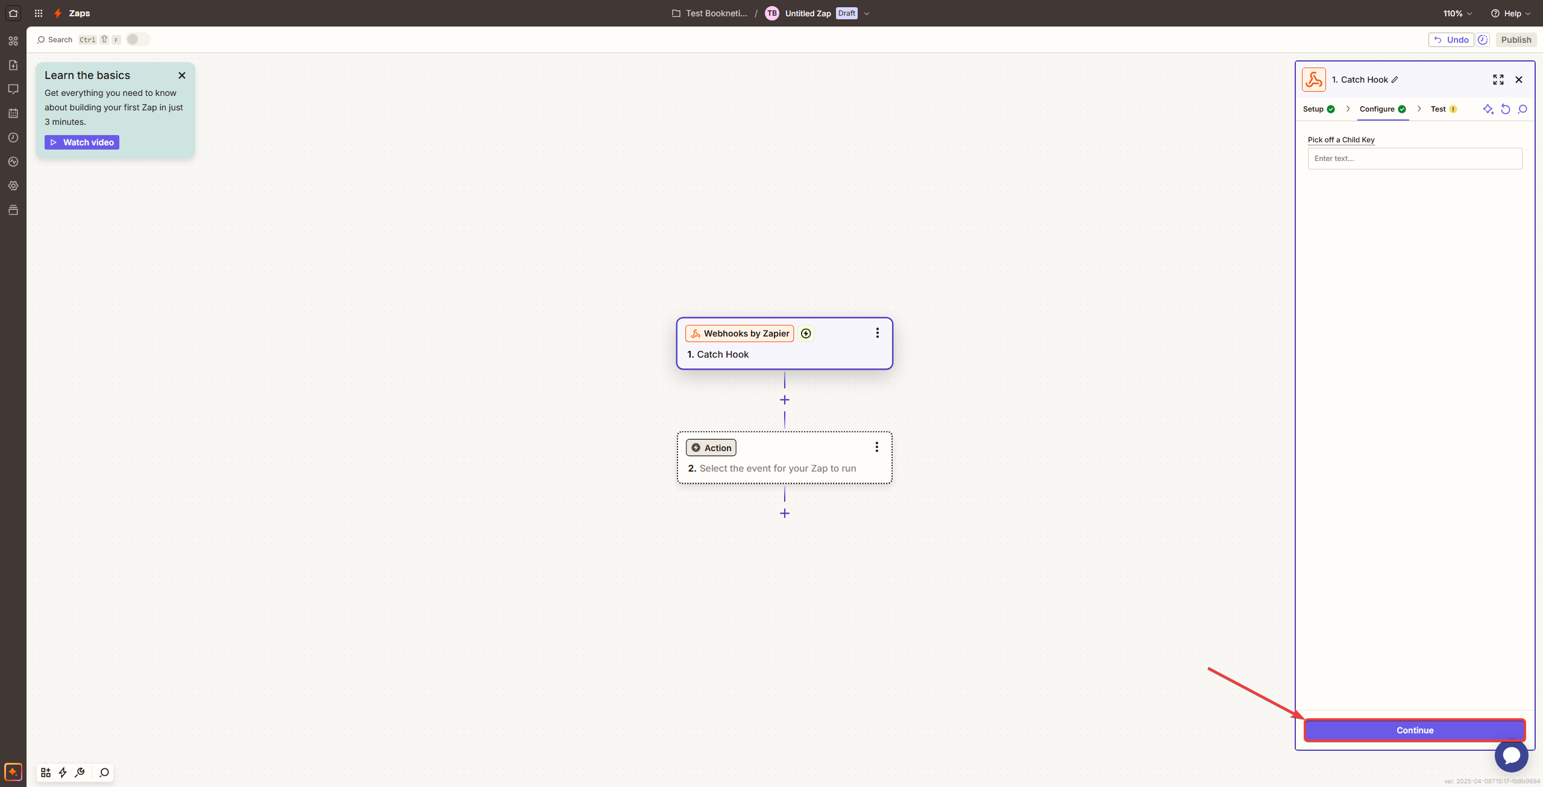Click the pencil icon to rename Catch Hook
This screenshot has width=1543, height=787.
pos(1395,80)
